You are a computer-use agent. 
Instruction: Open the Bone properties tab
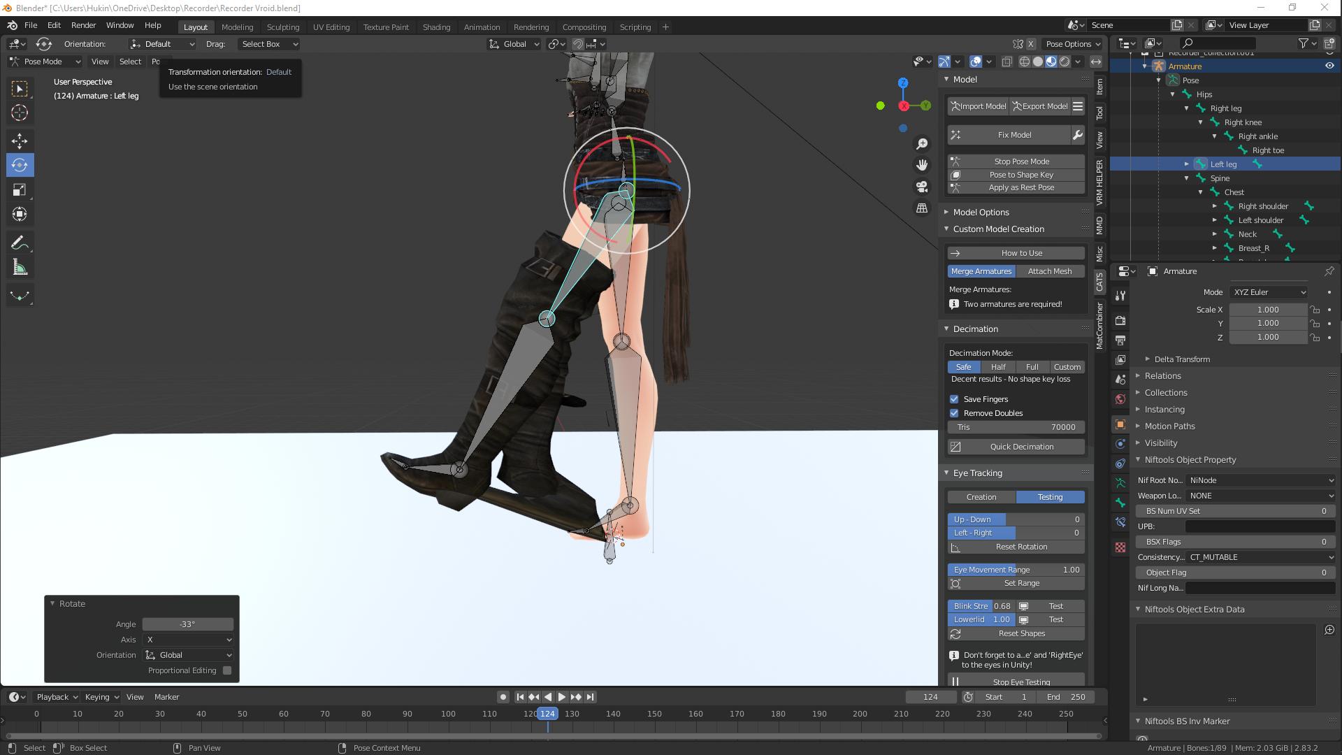[1120, 503]
